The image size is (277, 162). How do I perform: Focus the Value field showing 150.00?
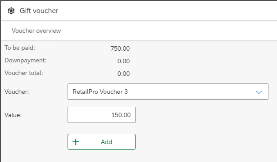tap(101, 115)
